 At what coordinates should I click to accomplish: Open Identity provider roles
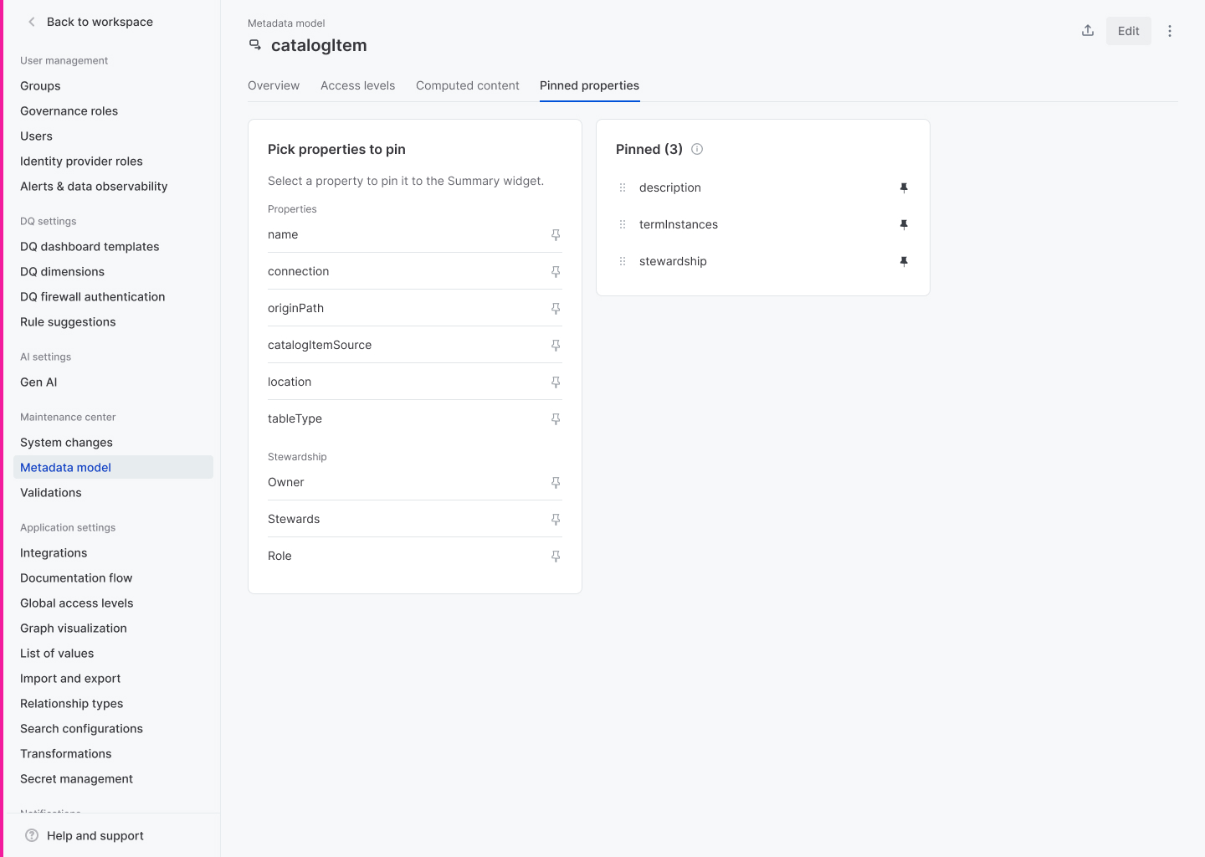click(81, 161)
